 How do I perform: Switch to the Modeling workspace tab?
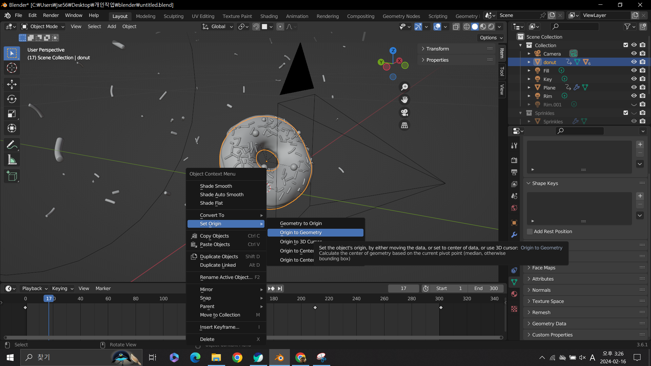click(x=145, y=16)
